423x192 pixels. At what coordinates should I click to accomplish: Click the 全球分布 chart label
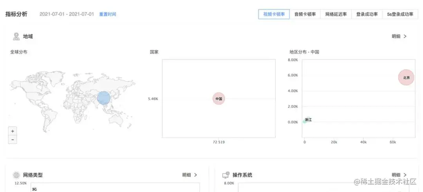tap(19, 52)
